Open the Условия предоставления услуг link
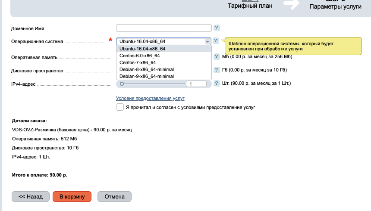The width and height of the screenshot is (371, 211). pos(150,98)
